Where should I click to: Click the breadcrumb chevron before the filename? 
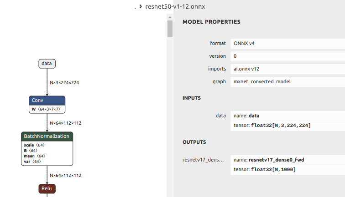pyautogui.click(x=141, y=7)
